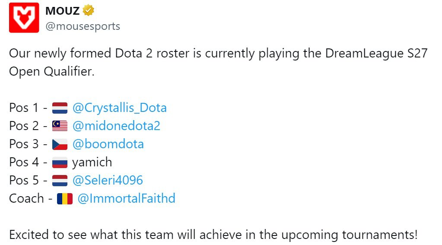442x245 pixels.
Task: Open the @Crystallis_Dota mention
Action: click(x=120, y=108)
